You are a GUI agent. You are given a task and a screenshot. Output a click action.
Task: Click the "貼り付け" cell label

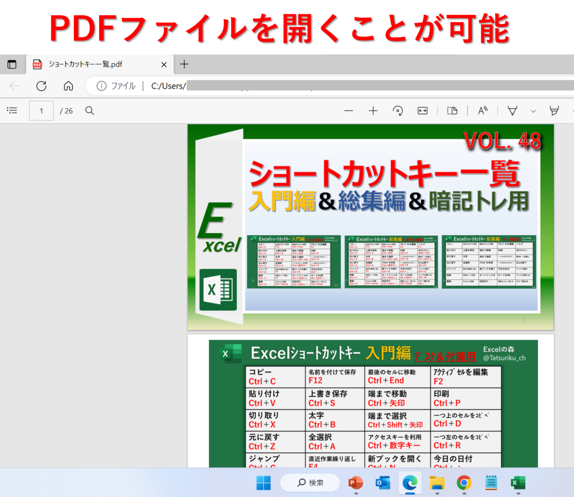pyautogui.click(x=264, y=393)
